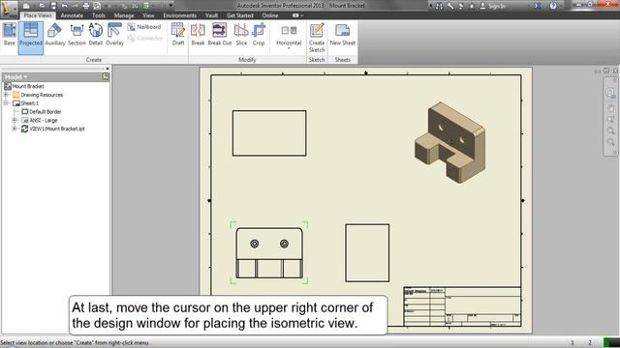The width and height of the screenshot is (620, 348).
Task: Click the Print icon in quick access toolbar
Action: (86, 6)
